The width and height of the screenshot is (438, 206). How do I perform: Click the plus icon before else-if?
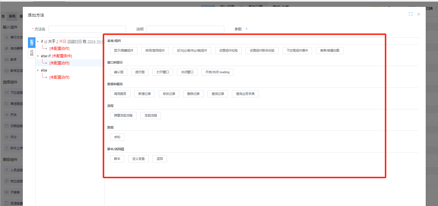38,56
